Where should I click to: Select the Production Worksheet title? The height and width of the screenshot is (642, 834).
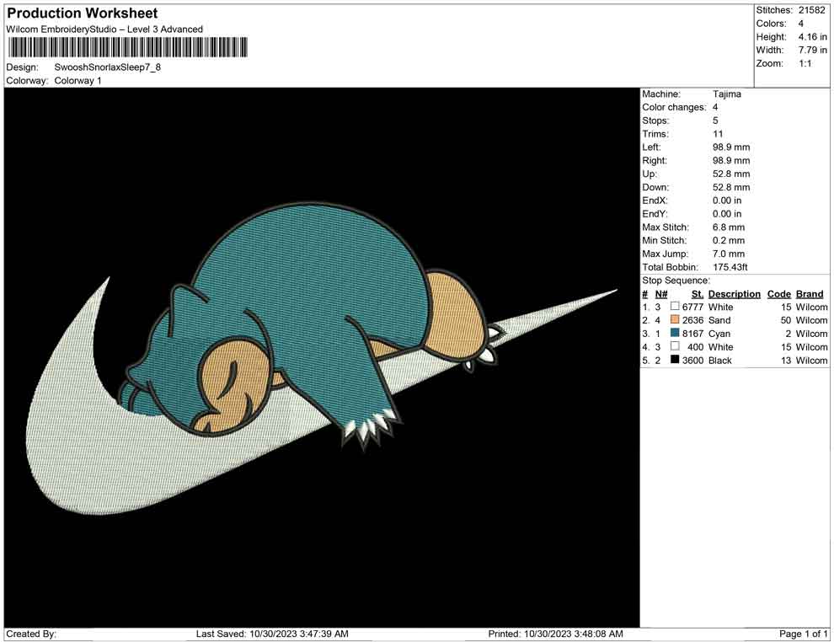click(x=83, y=13)
